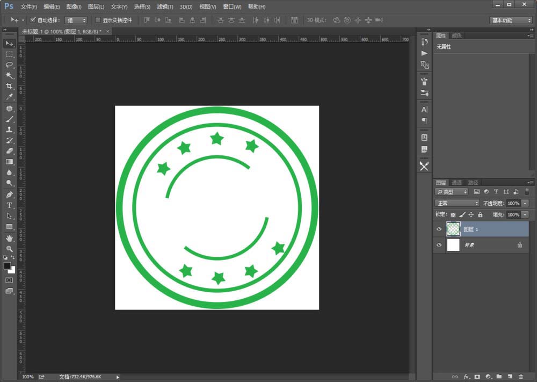This screenshot has height=382, width=537.
Task: Open the 自动选择 target dropdown showing 组
Action: click(x=75, y=19)
